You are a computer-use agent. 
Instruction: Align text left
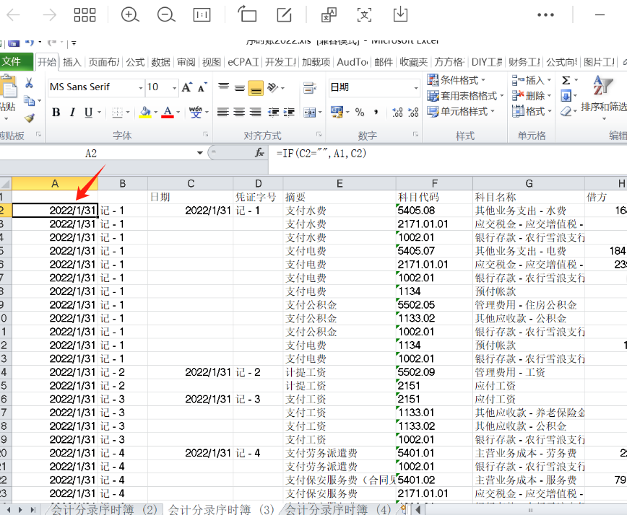(222, 113)
